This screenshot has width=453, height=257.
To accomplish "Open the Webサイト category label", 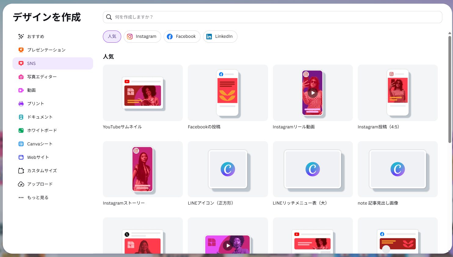I will pos(38,157).
